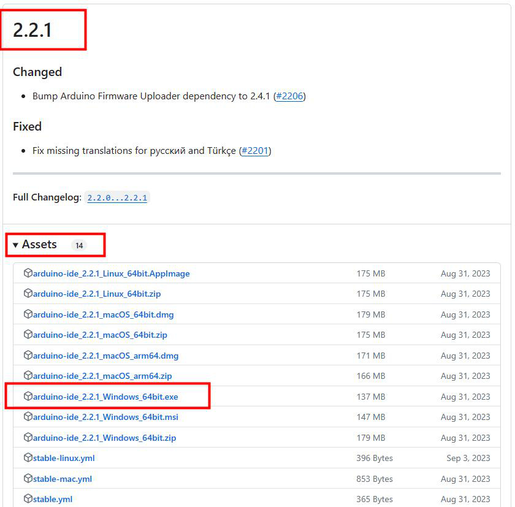Image resolution: width=515 pixels, height=507 pixels.
Task: Click the 171 MB file size
Action: coord(371,356)
